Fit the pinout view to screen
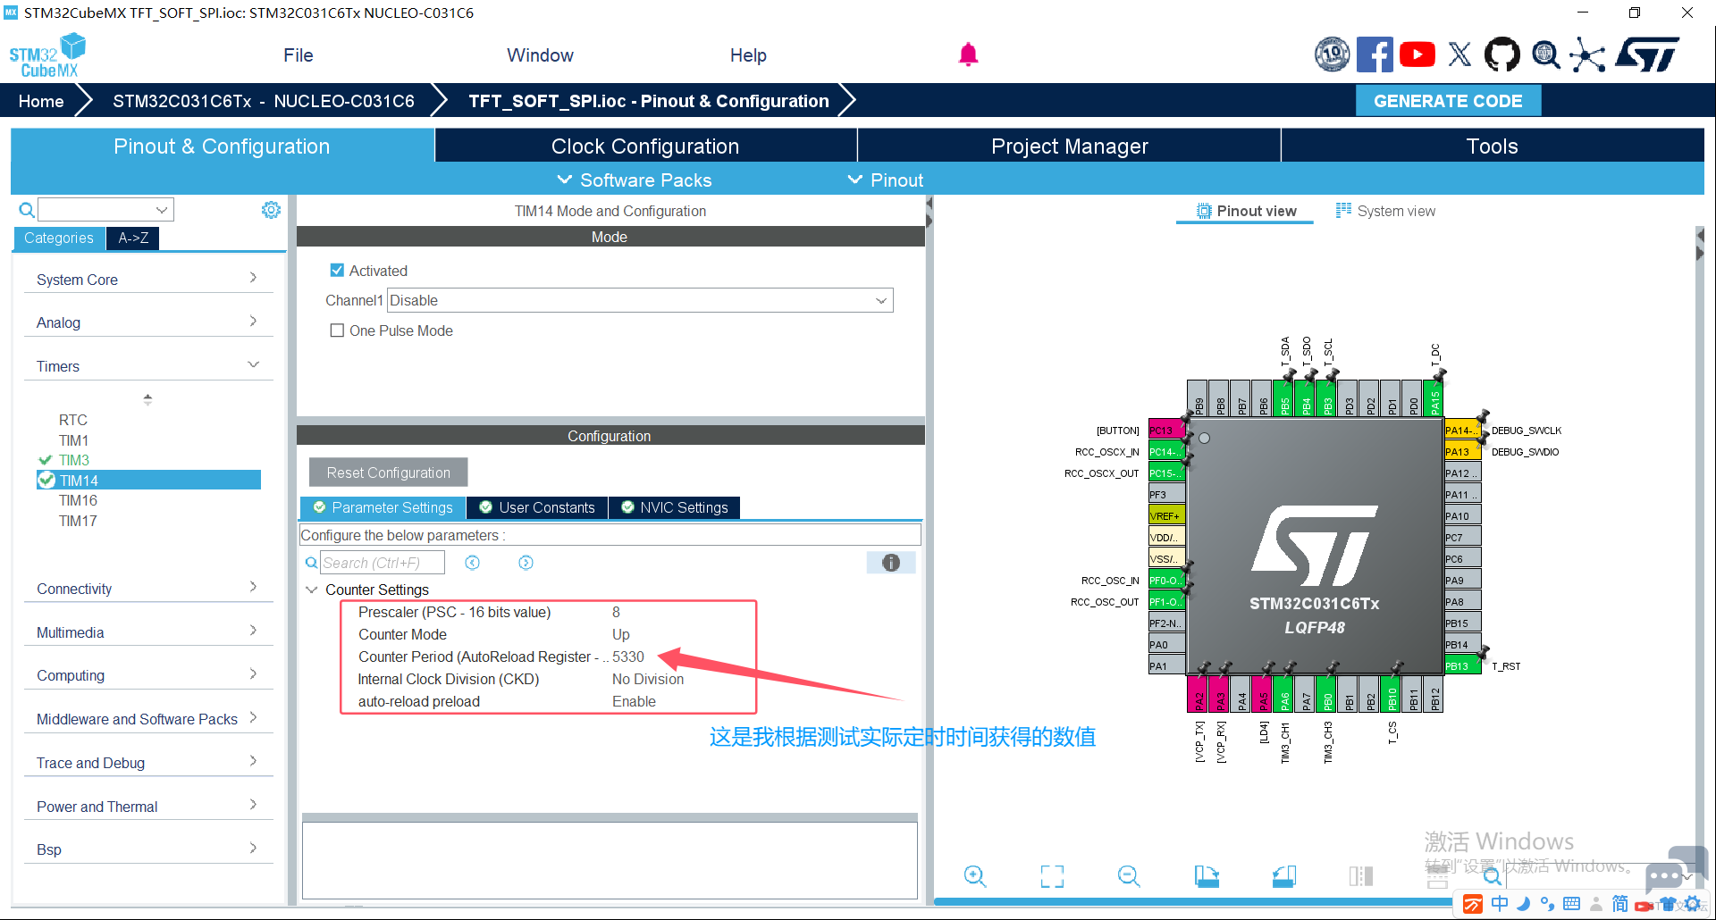 tap(1052, 876)
